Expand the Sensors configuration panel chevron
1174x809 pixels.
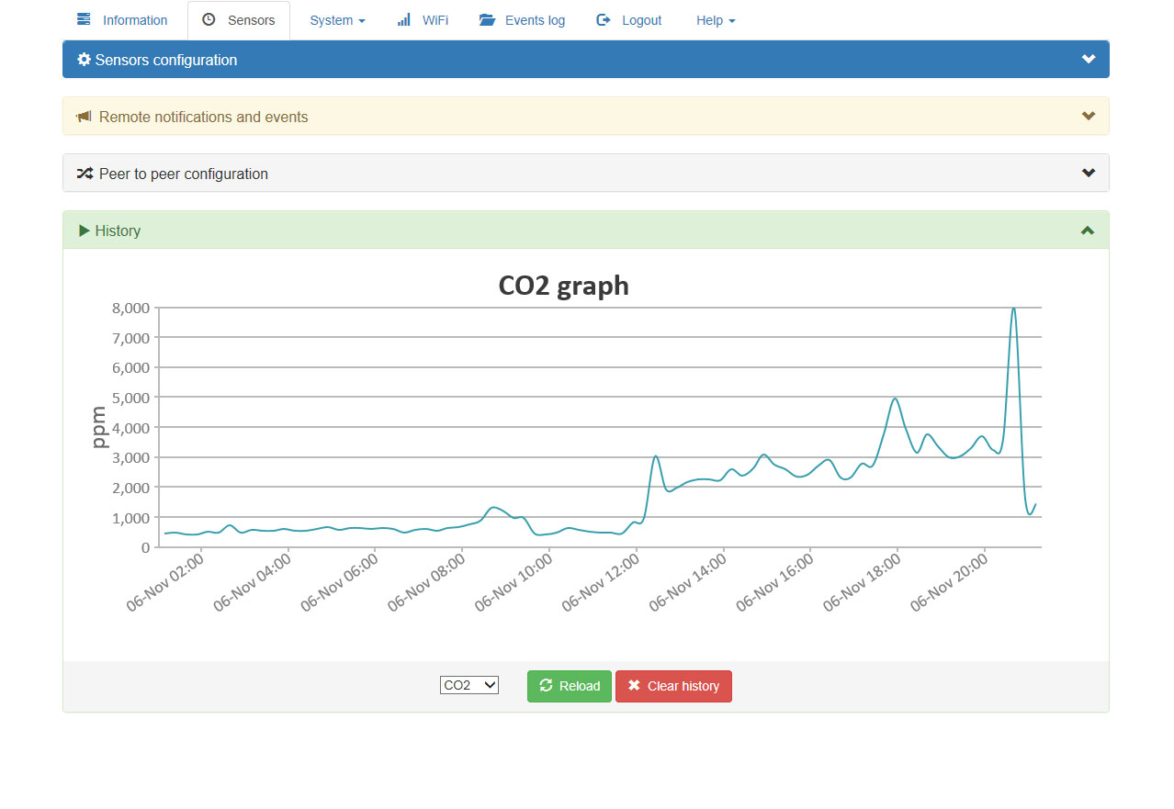pyautogui.click(x=1089, y=60)
